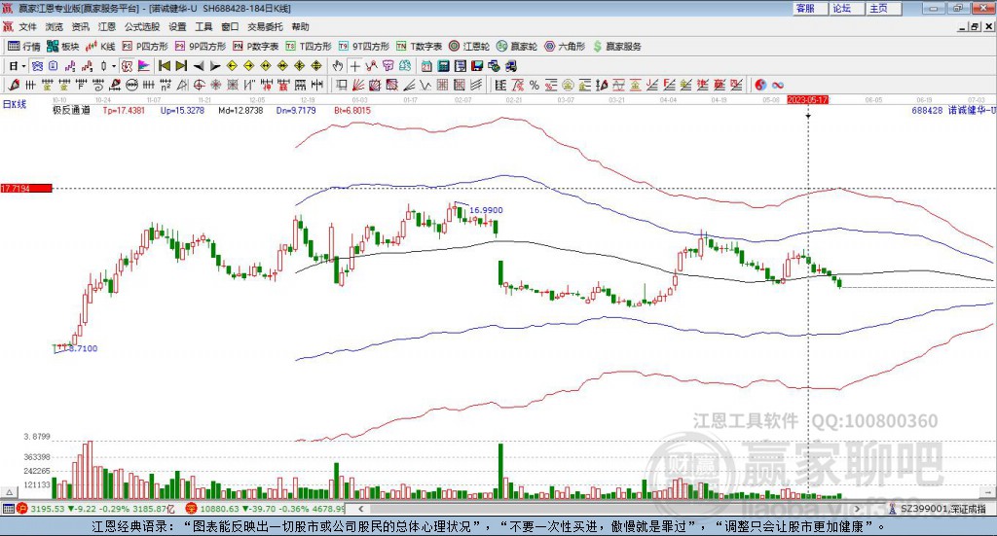This screenshot has width=997, height=536.
Task: Click the 2023-05-17 date marker
Action: tap(807, 100)
